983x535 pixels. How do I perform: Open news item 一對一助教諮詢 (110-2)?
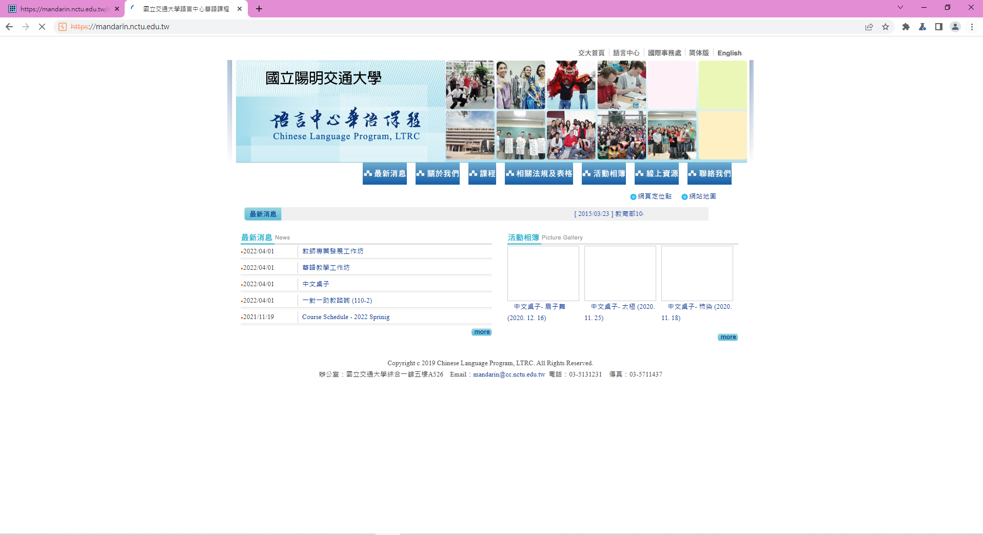(337, 301)
